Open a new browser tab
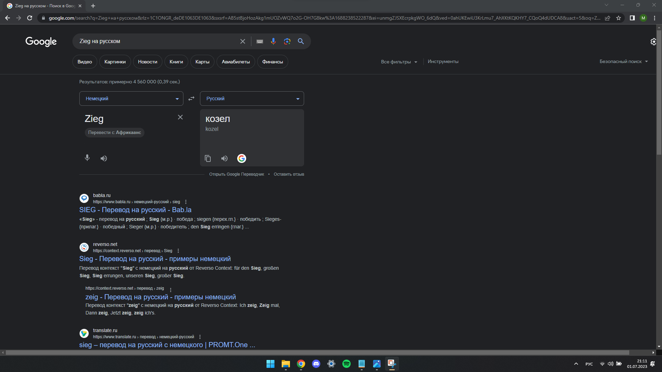The image size is (662, 372). coord(93,6)
